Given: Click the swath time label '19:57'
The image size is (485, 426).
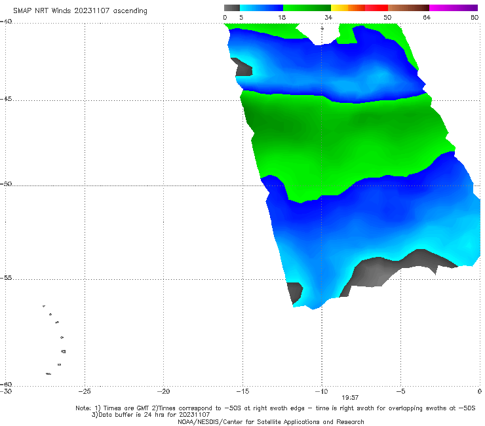Looking at the screenshot, I should (x=350, y=398).
